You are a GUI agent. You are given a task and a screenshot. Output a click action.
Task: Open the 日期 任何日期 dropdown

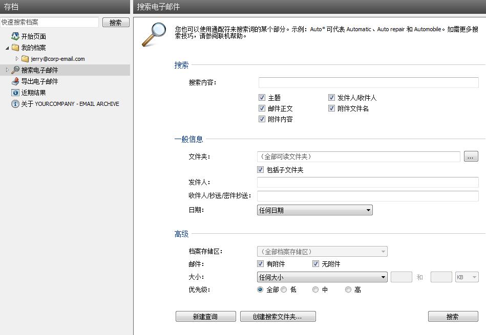click(x=314, y=210)
